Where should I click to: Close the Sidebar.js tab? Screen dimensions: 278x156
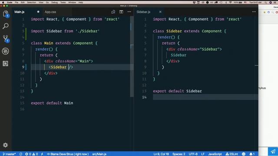click(160, 12)
